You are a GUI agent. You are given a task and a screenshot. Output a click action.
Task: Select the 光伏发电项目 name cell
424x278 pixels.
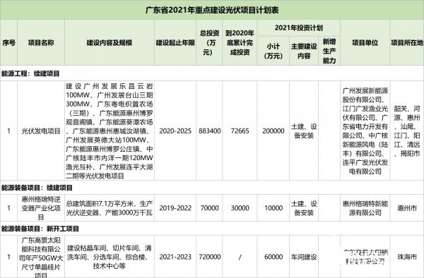click(x=41, y=131)
